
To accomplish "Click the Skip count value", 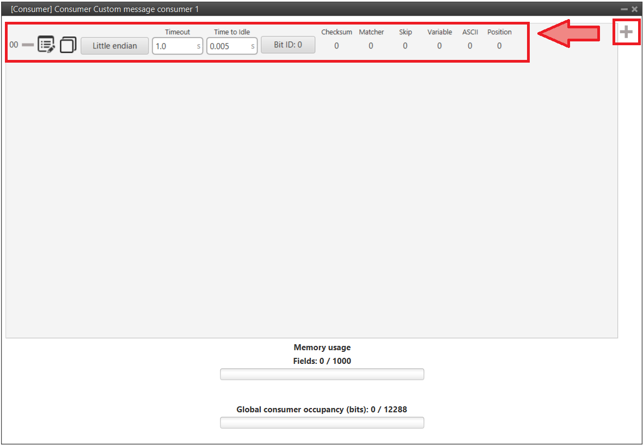I will click(405, 46).
